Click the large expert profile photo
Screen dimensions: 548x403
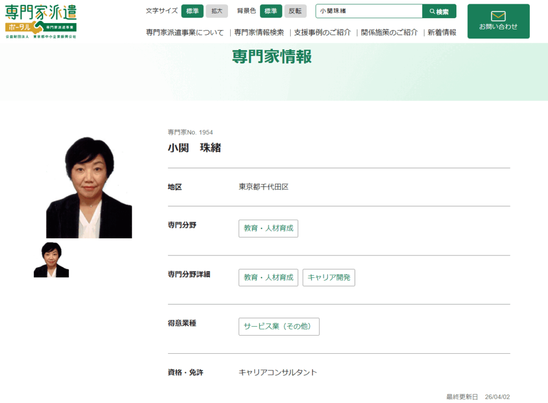pyautogui.click(x=89, y=187)
